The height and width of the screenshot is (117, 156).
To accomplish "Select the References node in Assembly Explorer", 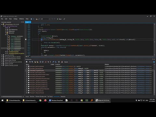I will pos(12,31).
